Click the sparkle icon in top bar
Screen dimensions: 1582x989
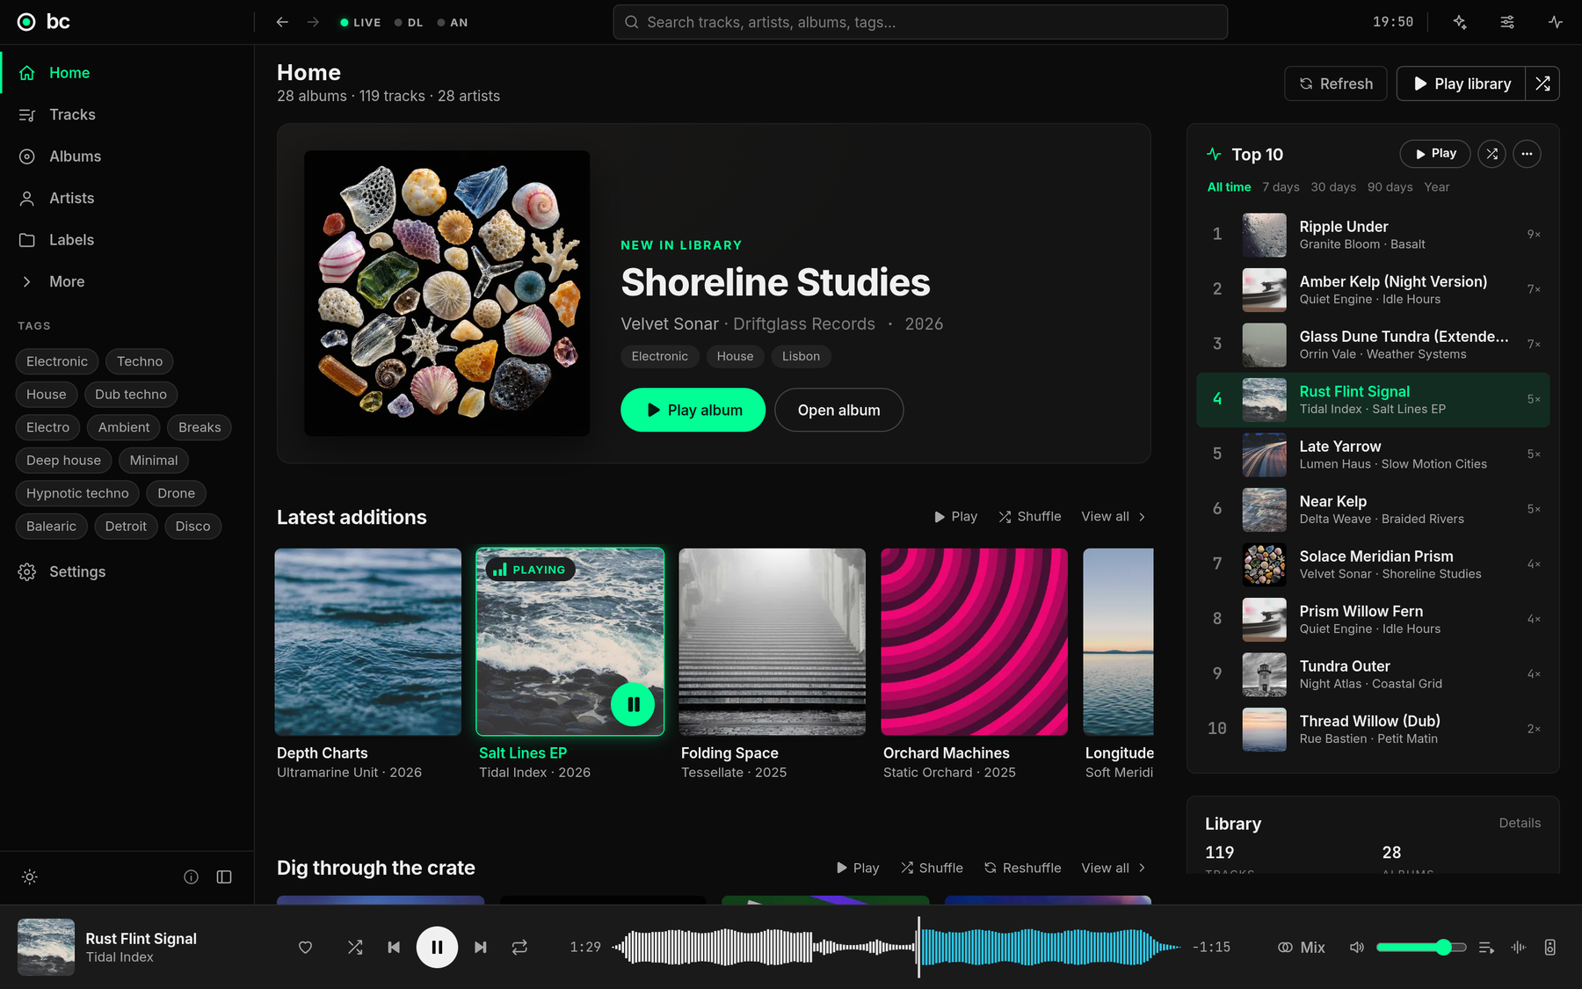pos(1460,22)
